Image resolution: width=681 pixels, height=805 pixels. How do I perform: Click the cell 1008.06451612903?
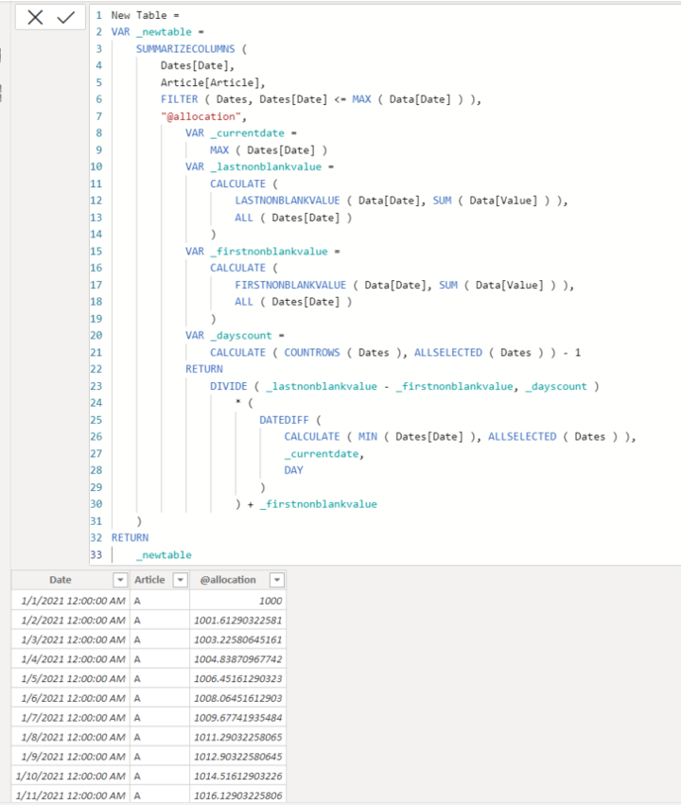click(237, 698)
